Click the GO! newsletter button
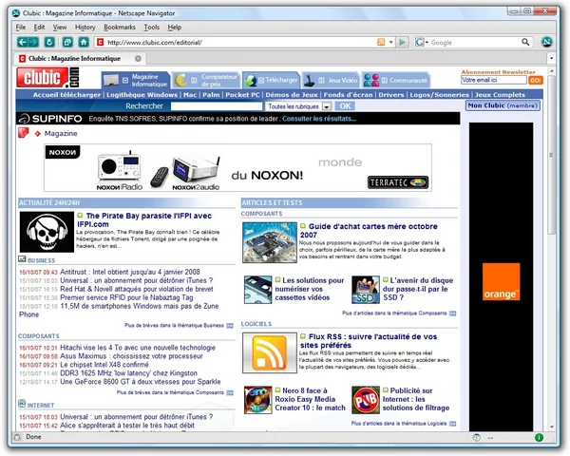 point(536,81)
